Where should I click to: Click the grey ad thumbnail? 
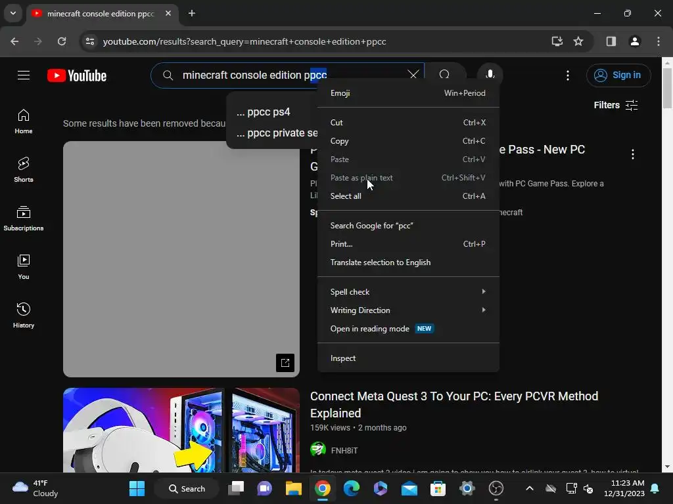(x=181, y=259)
